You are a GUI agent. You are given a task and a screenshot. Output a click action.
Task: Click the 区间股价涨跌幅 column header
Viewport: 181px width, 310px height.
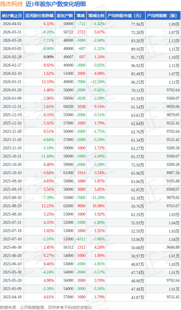pos(39,16)
